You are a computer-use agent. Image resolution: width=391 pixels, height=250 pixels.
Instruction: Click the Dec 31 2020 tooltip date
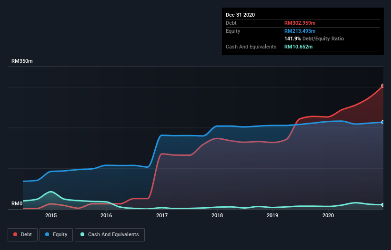click(x=240, y=15)
